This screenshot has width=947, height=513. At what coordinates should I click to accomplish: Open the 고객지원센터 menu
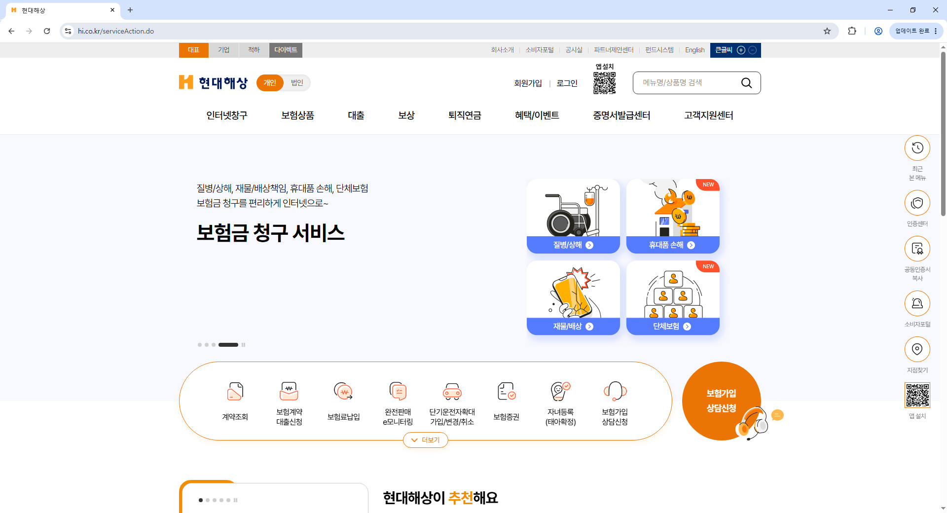point(709,115)
